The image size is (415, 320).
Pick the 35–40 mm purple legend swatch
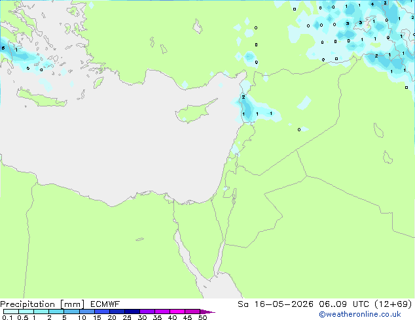(x=162, y=312)
